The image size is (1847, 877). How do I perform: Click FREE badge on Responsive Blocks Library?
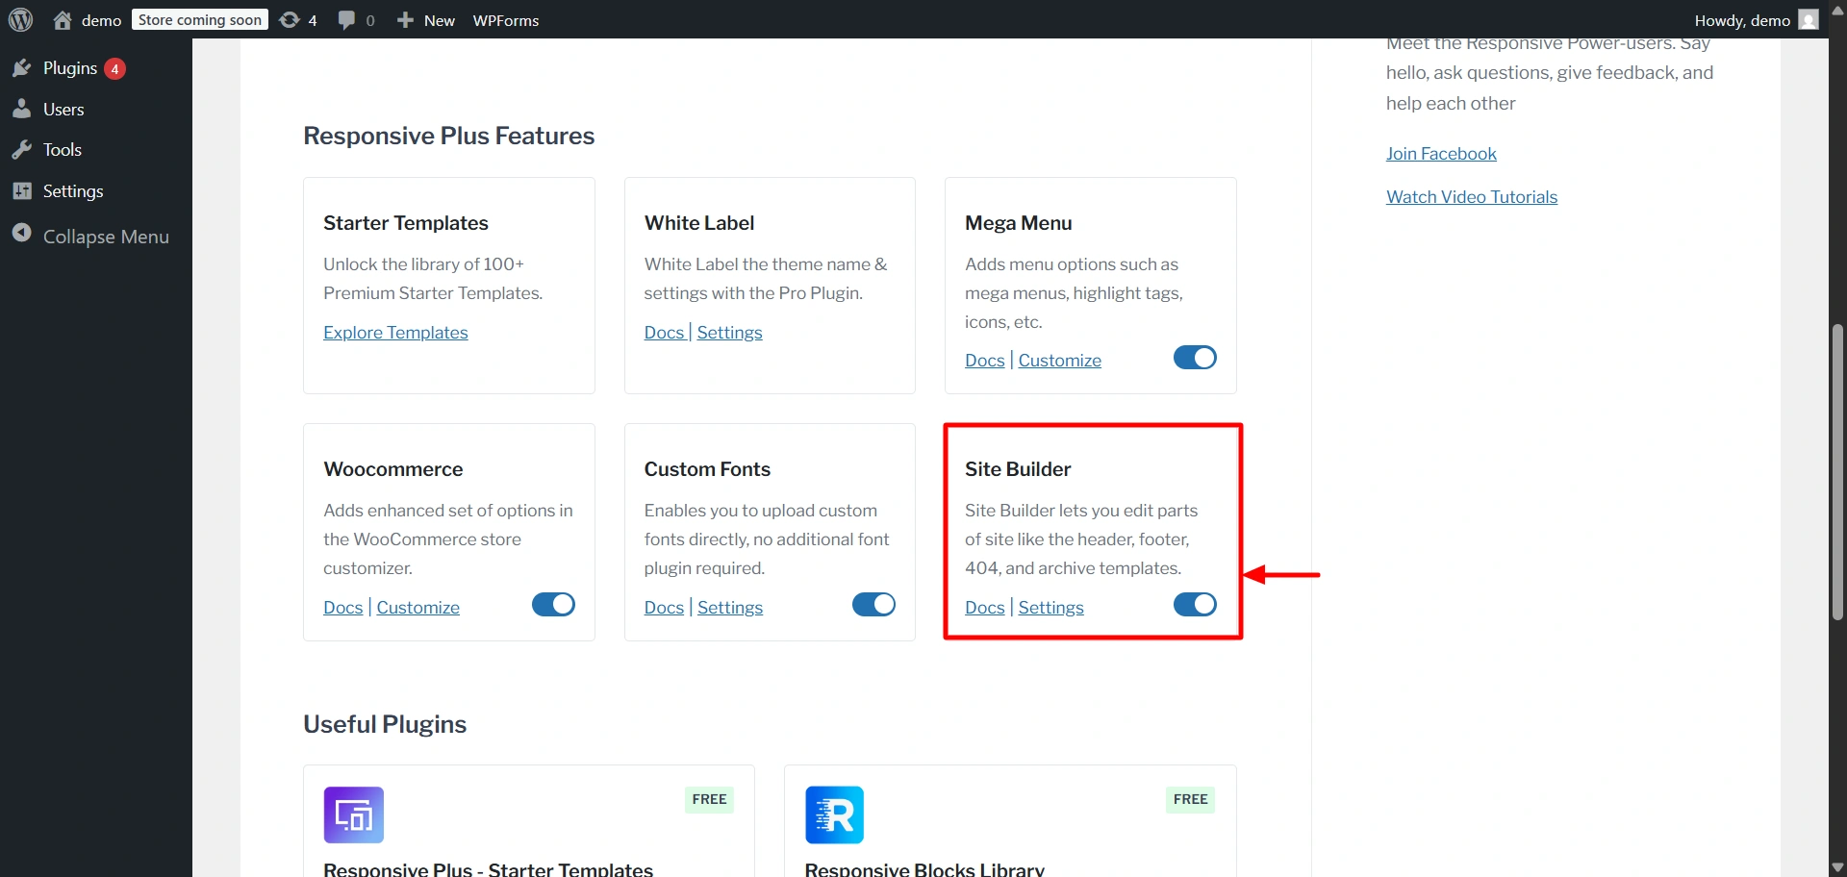1190,799
